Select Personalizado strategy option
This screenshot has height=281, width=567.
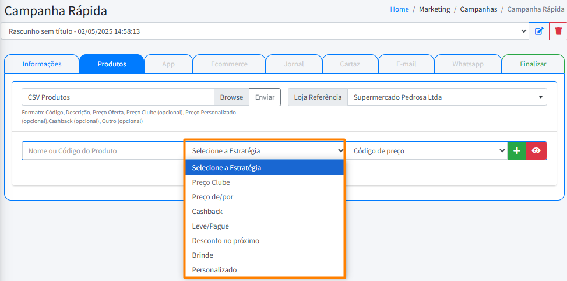(x=214, y=270)
